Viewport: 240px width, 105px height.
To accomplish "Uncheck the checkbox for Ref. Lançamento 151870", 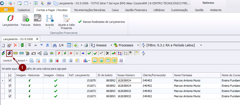I will click(10, 80).
